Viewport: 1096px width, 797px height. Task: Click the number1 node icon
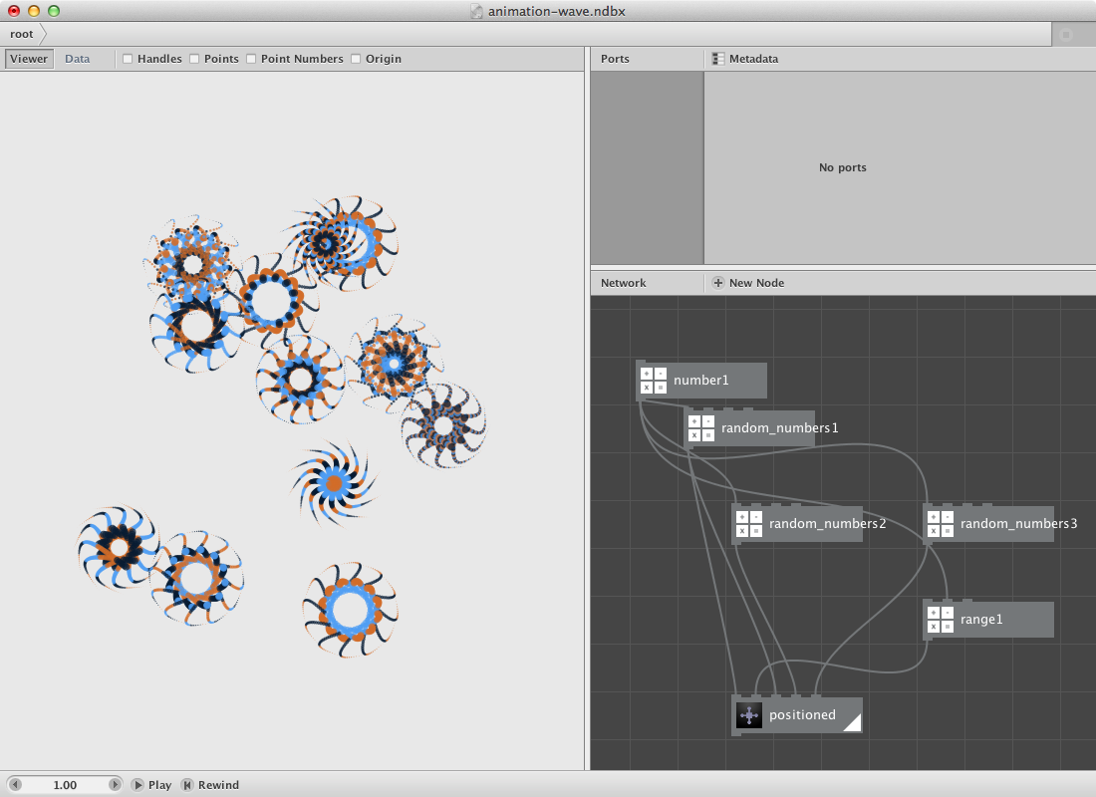click(x=654, y=381)
